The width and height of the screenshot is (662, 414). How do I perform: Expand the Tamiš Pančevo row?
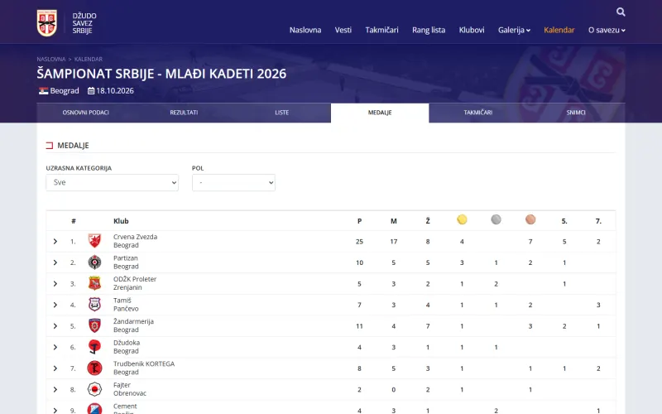tap(55, 305)
